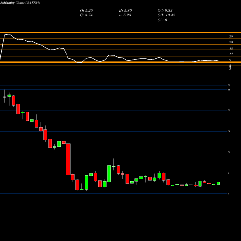Image resolution: width=241 pixels, height=241 pixels.
Task: Click the 'OH: 10.48' readout
Action: (166, 15)
